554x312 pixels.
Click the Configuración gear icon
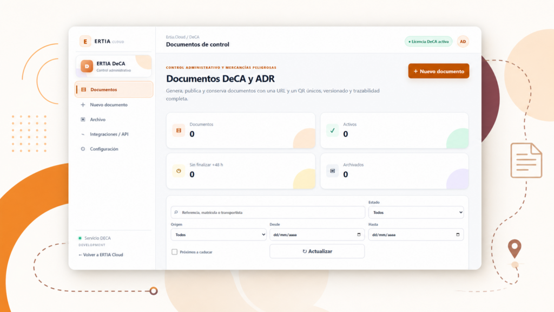pos(83,149)
